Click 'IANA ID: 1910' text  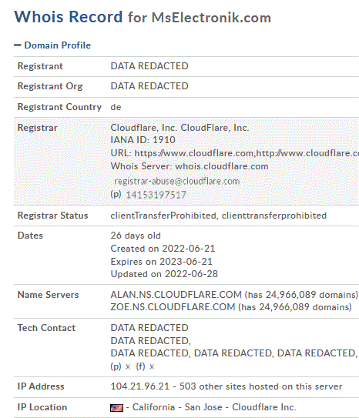[143, 140]
